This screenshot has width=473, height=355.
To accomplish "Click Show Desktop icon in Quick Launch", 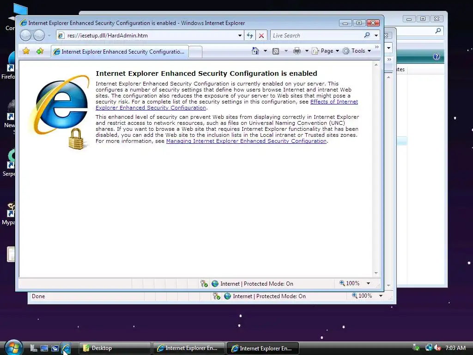I will (x=44, y=349).
